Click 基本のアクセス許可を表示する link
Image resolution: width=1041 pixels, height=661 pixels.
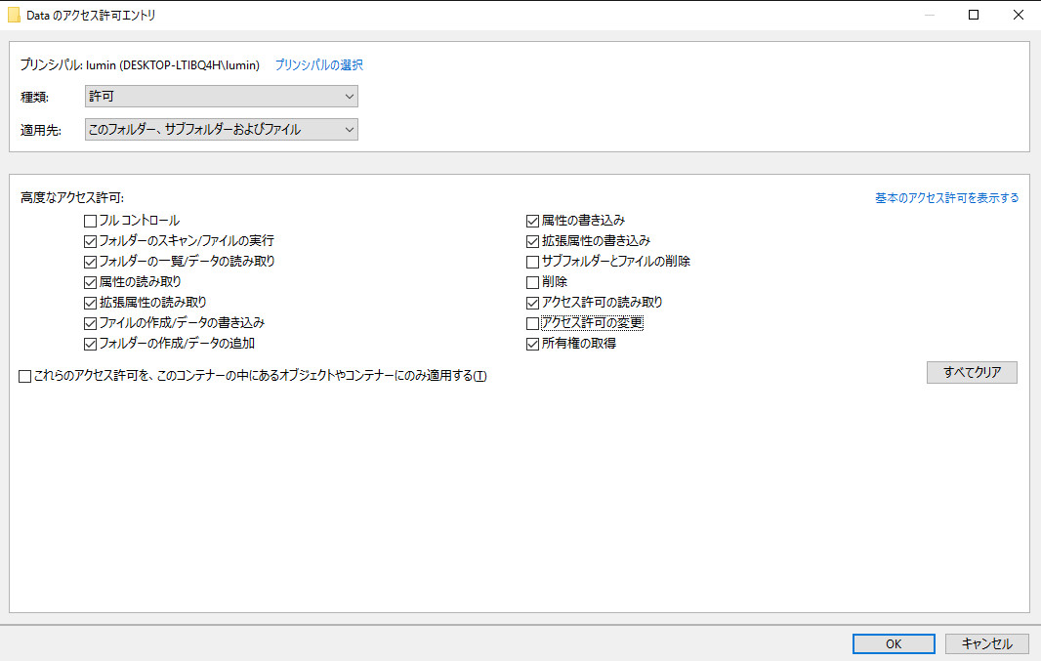pyautogui.click(x=946, y=198)
